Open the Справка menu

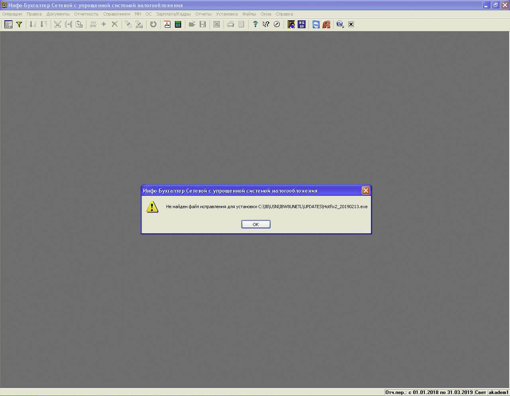(x=284, y=14)
